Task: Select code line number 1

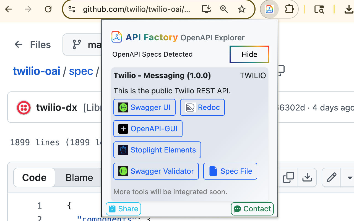Action: pos(40,206)
